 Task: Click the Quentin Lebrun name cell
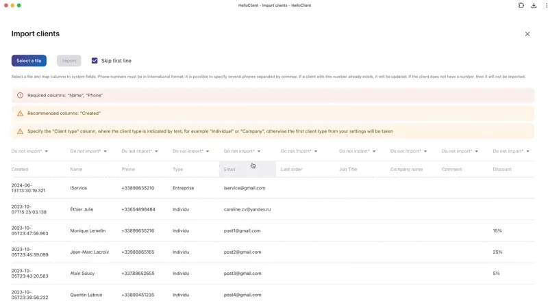[86, 295]
